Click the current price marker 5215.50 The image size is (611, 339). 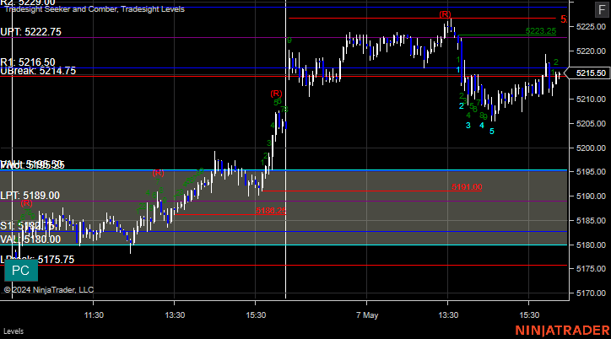click(x=589, y=73)
